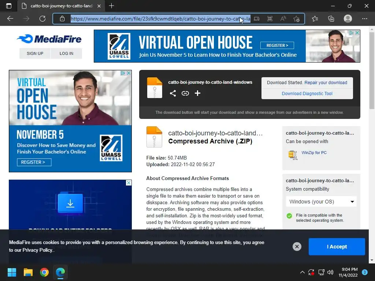Screen dimensions: 375x281
Task: Open the Edge profile avatar
Action: click(x=348, y=19)
